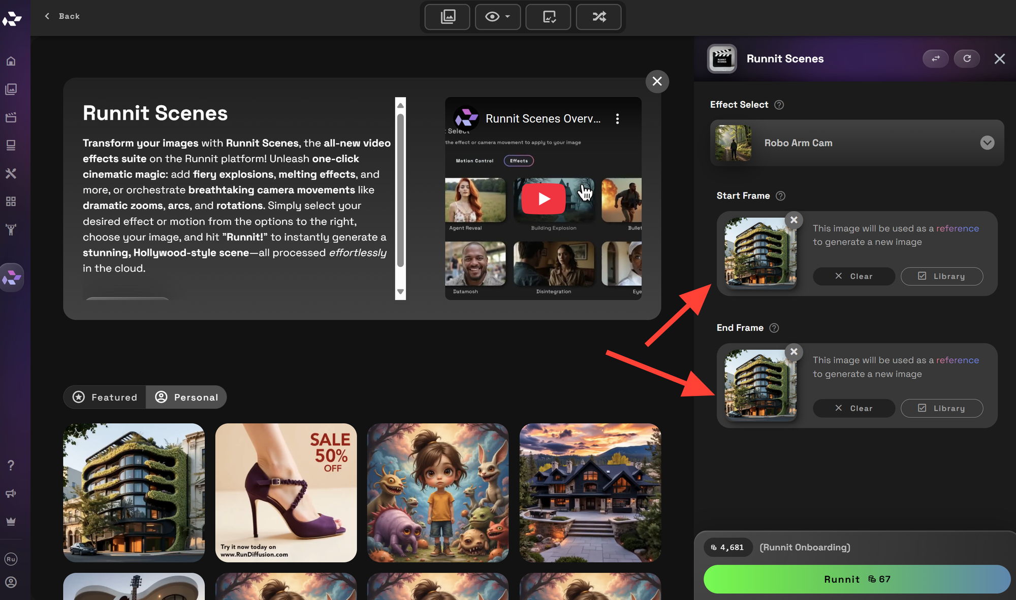Switch to the Personal tab
Viewport: 1016px width, 600px height.
(x=186, y=397)
